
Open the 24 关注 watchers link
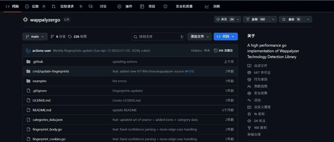257,121
